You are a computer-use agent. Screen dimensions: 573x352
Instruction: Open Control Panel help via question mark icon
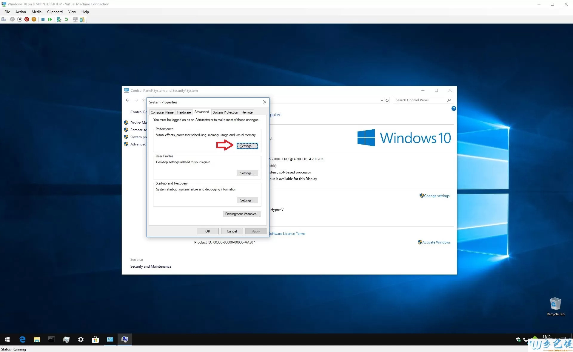[x=454, y=108]
